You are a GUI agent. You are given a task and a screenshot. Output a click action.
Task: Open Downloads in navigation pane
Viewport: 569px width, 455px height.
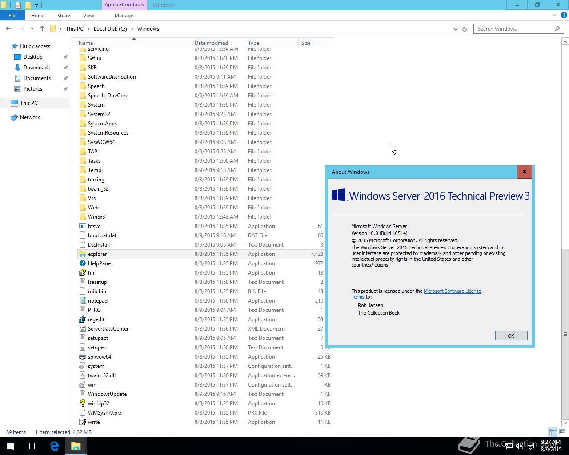pyautogui.click(x=36, y=68)
